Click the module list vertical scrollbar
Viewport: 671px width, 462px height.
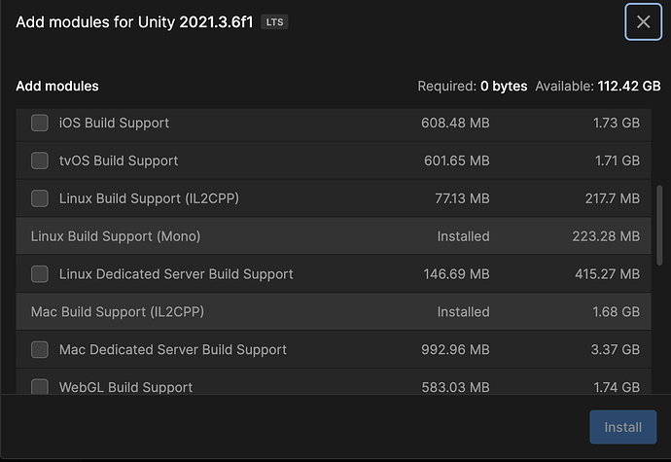tap(659, 226)
